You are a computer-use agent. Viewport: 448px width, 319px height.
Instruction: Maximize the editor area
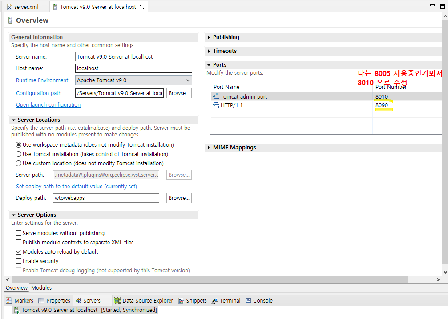click(x=443, y=7)
